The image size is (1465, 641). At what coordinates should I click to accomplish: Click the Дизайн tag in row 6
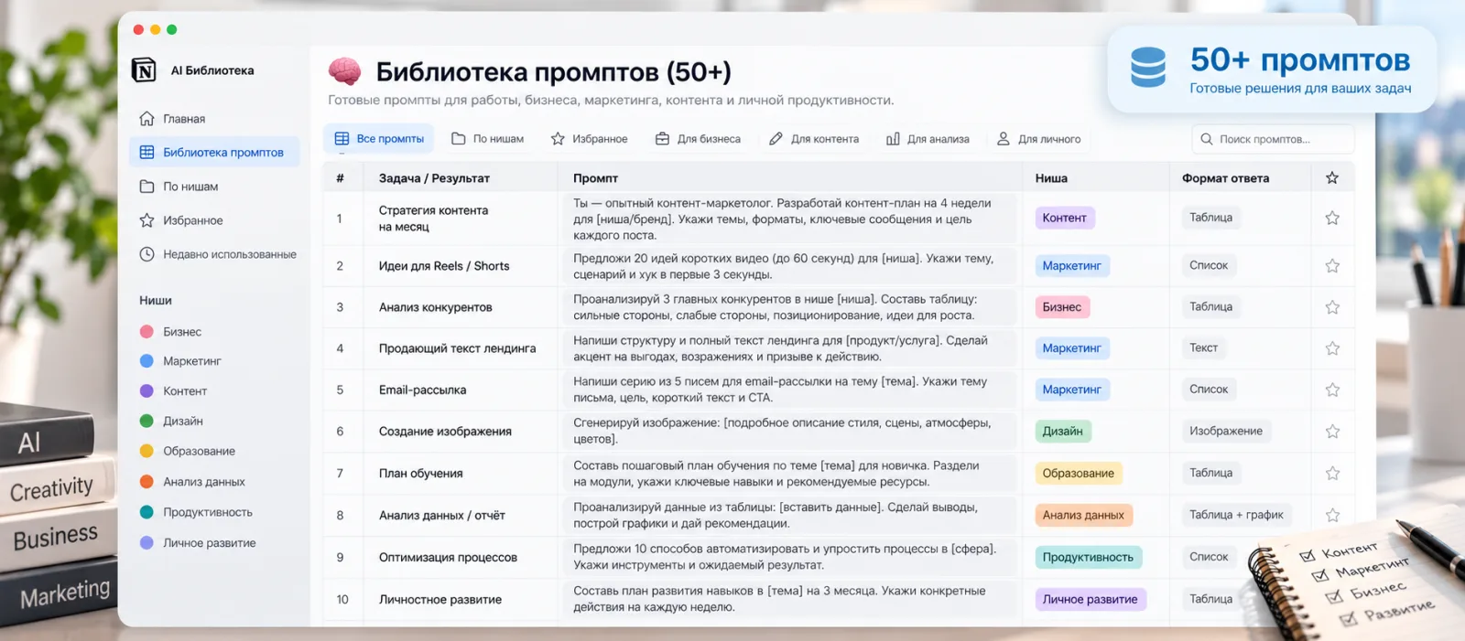pos(1062,432)
